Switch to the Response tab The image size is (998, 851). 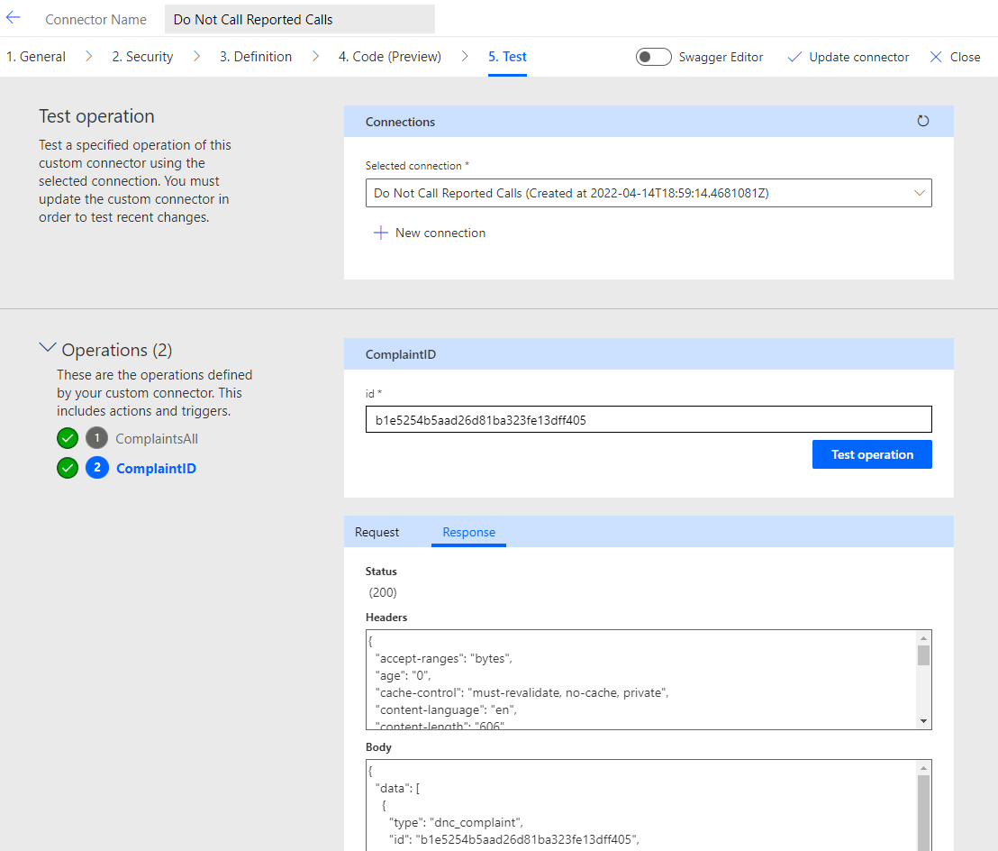468,532
